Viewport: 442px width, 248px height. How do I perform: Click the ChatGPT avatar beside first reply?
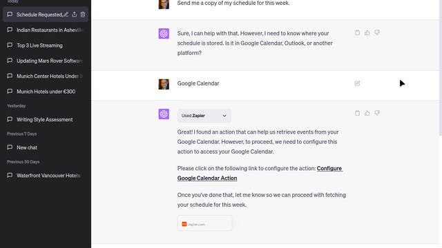(164, 34)
